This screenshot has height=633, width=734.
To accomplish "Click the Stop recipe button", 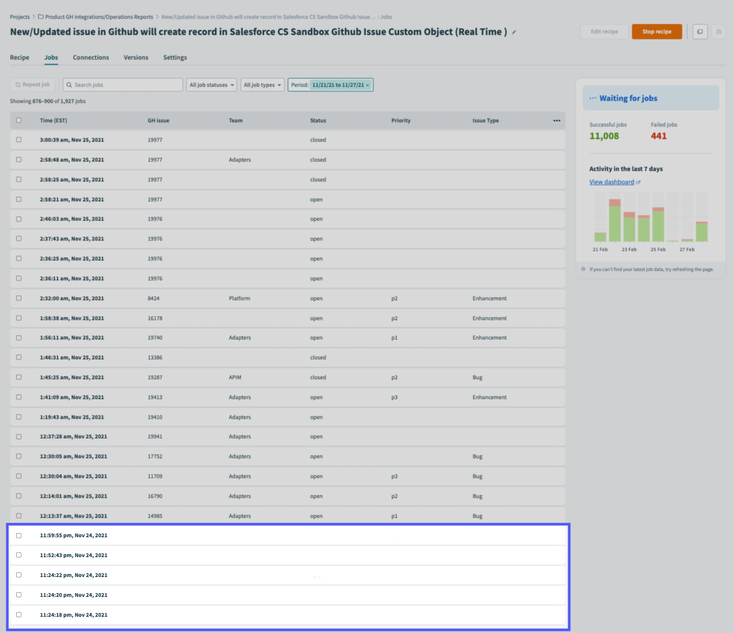I will pos(657,31).
